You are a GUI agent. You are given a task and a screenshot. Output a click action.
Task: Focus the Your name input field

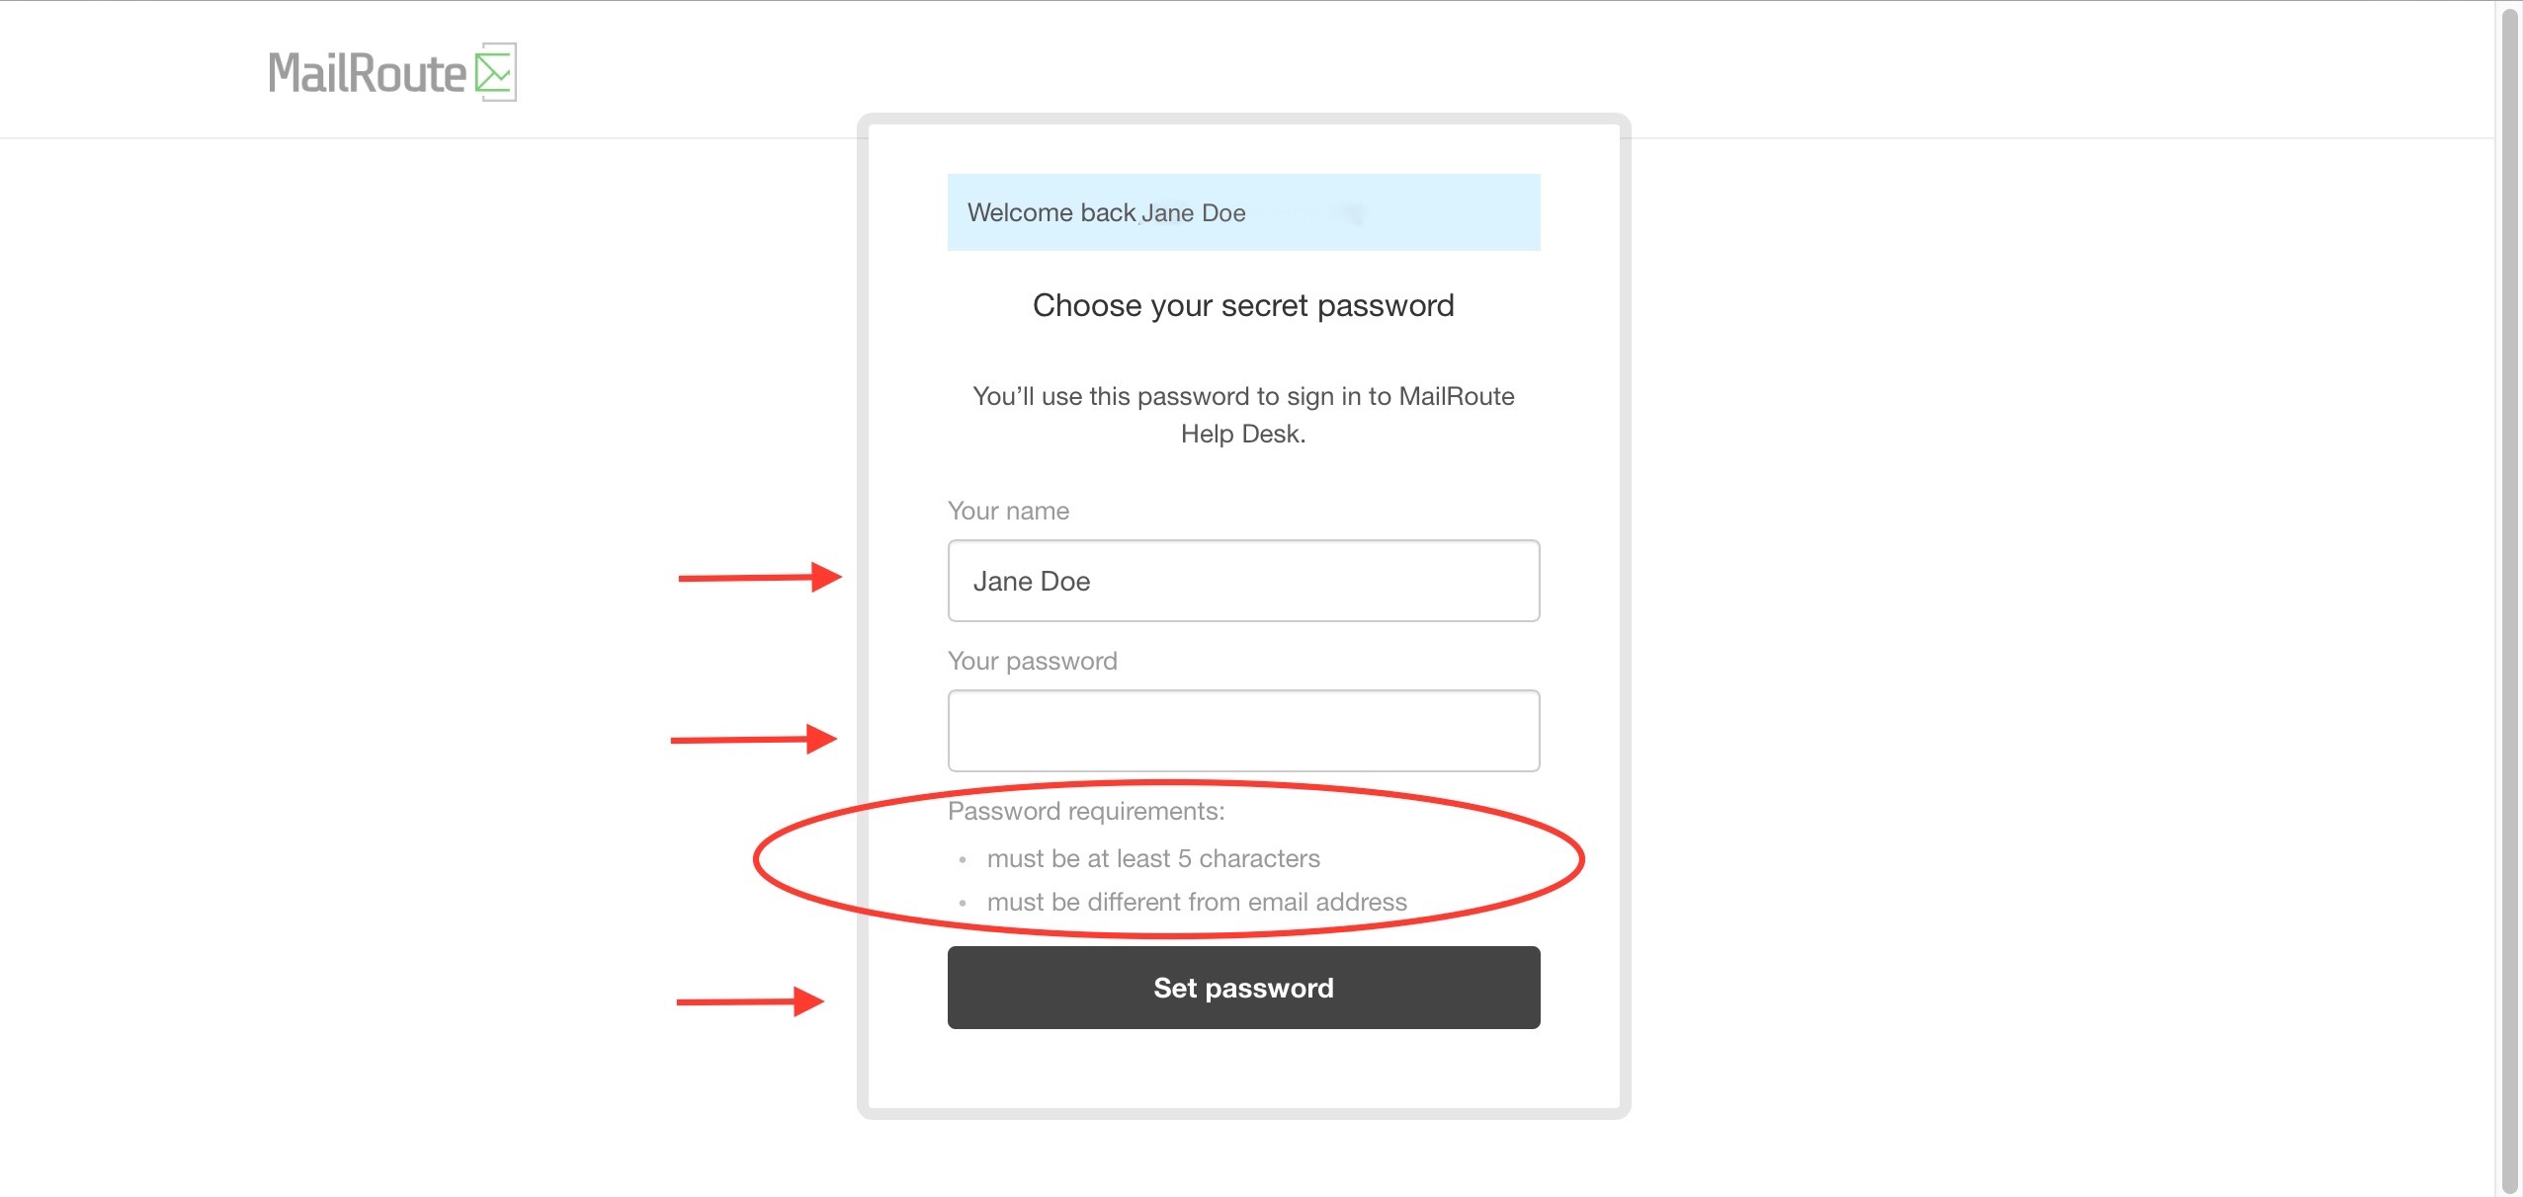tap(1243, 581)
